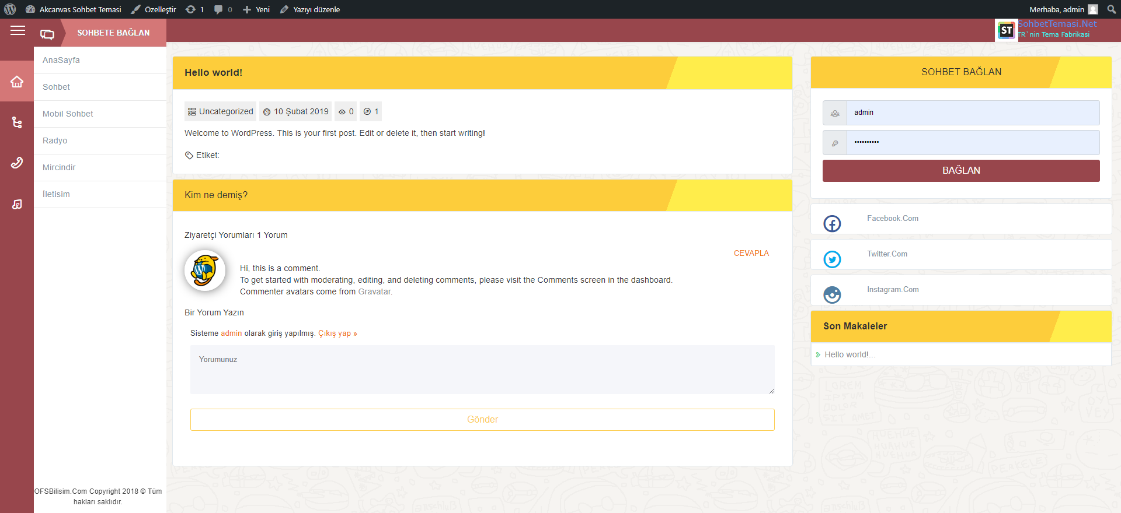Click the search magnifier in admin bar

tap(1111, 9)
